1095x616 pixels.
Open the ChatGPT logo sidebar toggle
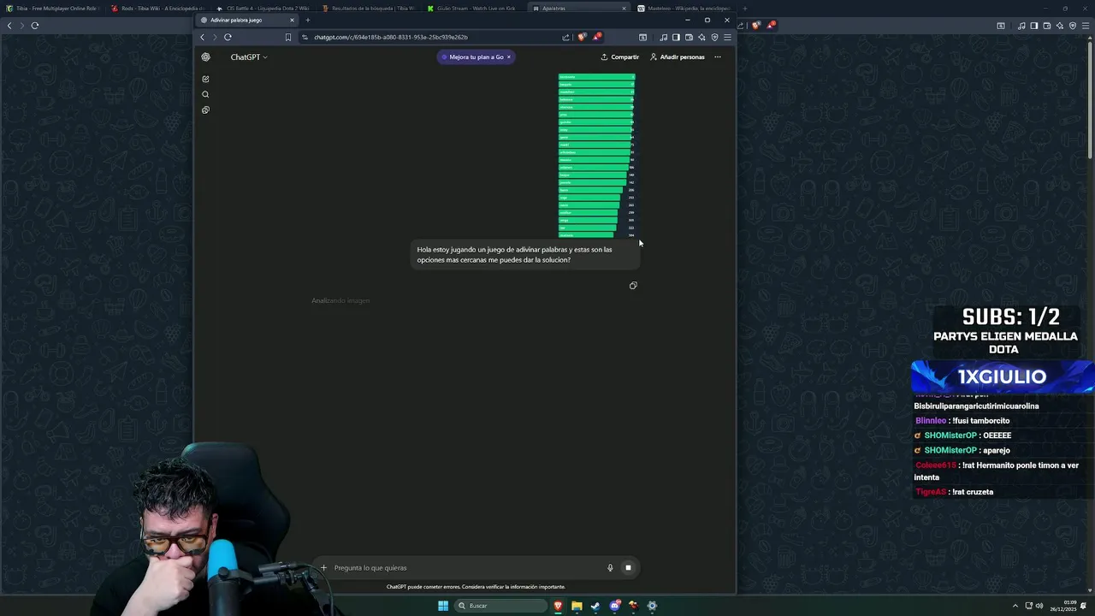click(x=205, y=57)
